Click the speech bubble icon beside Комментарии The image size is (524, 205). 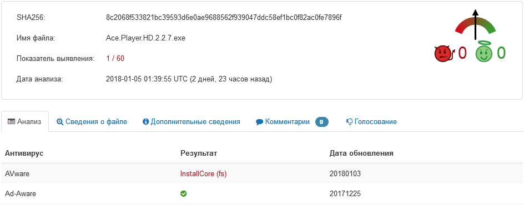[259, 122]
